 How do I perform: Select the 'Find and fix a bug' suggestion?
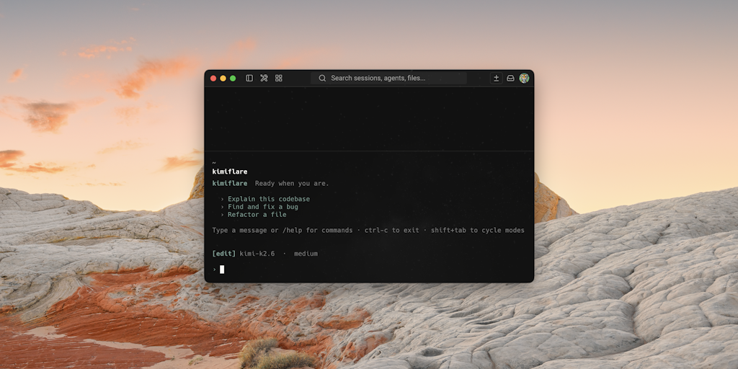[262, 207]
